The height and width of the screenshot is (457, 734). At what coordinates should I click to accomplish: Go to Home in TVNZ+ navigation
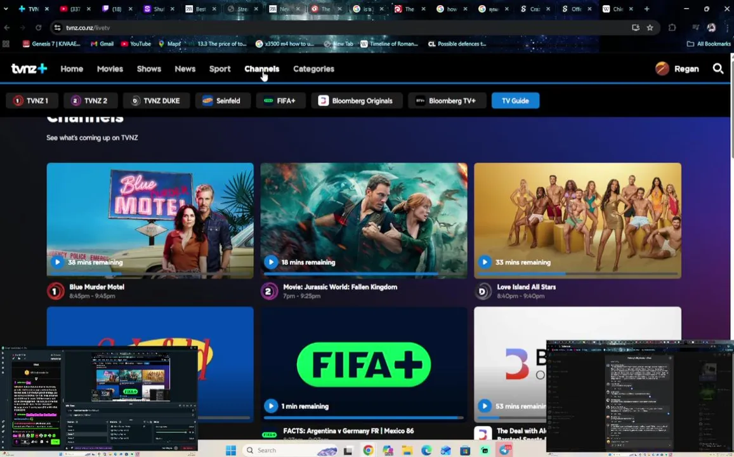72,69
